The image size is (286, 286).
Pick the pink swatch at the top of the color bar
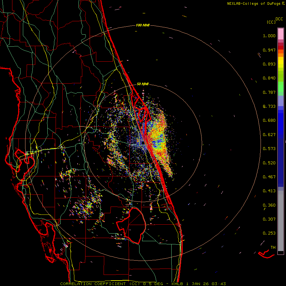(281, 34)
